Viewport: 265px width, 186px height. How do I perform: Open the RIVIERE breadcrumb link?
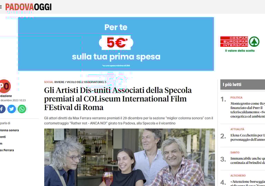59,82
